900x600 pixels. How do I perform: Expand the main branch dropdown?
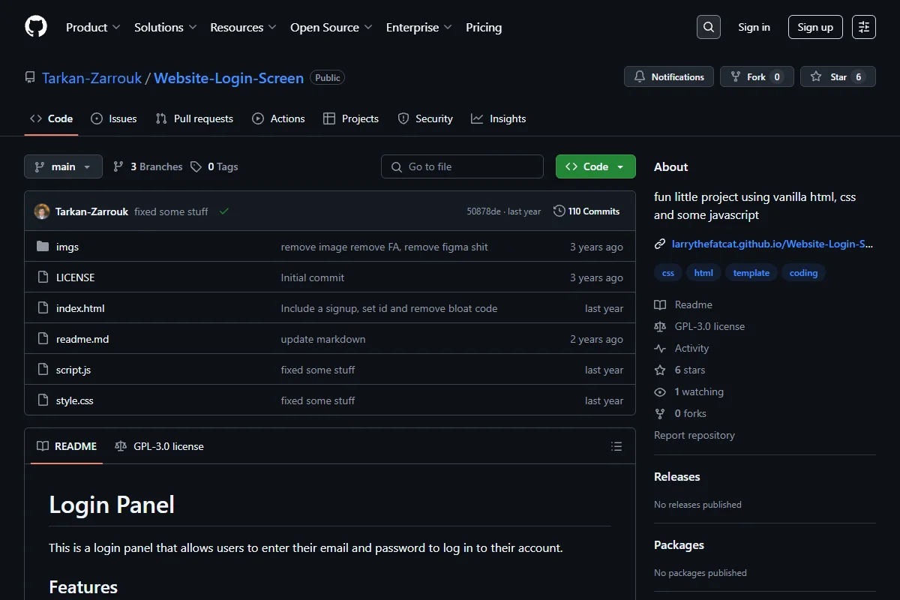coord(63,166)
